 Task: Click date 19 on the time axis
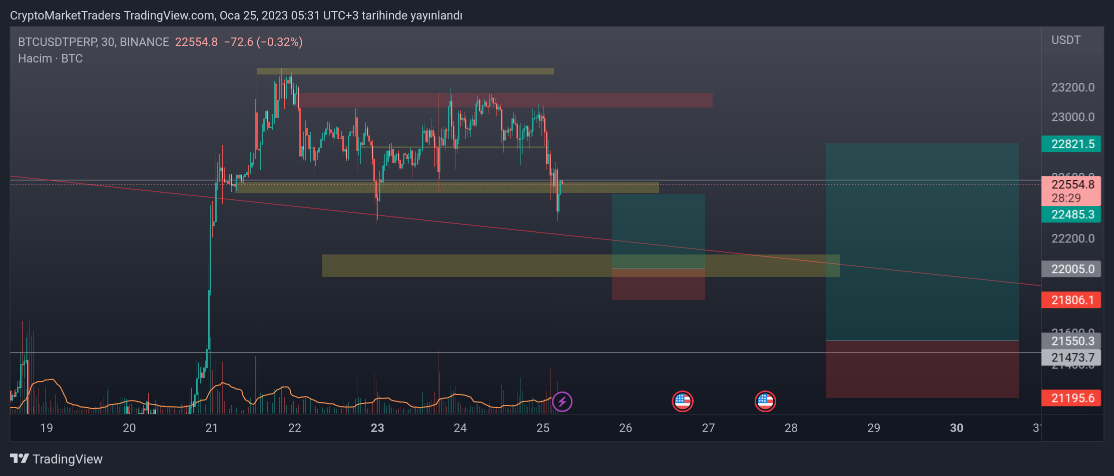click(47, 428)
